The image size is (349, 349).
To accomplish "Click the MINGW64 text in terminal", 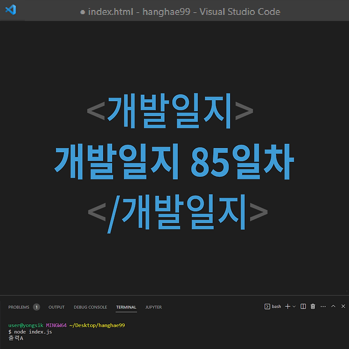I will (56, 325).
